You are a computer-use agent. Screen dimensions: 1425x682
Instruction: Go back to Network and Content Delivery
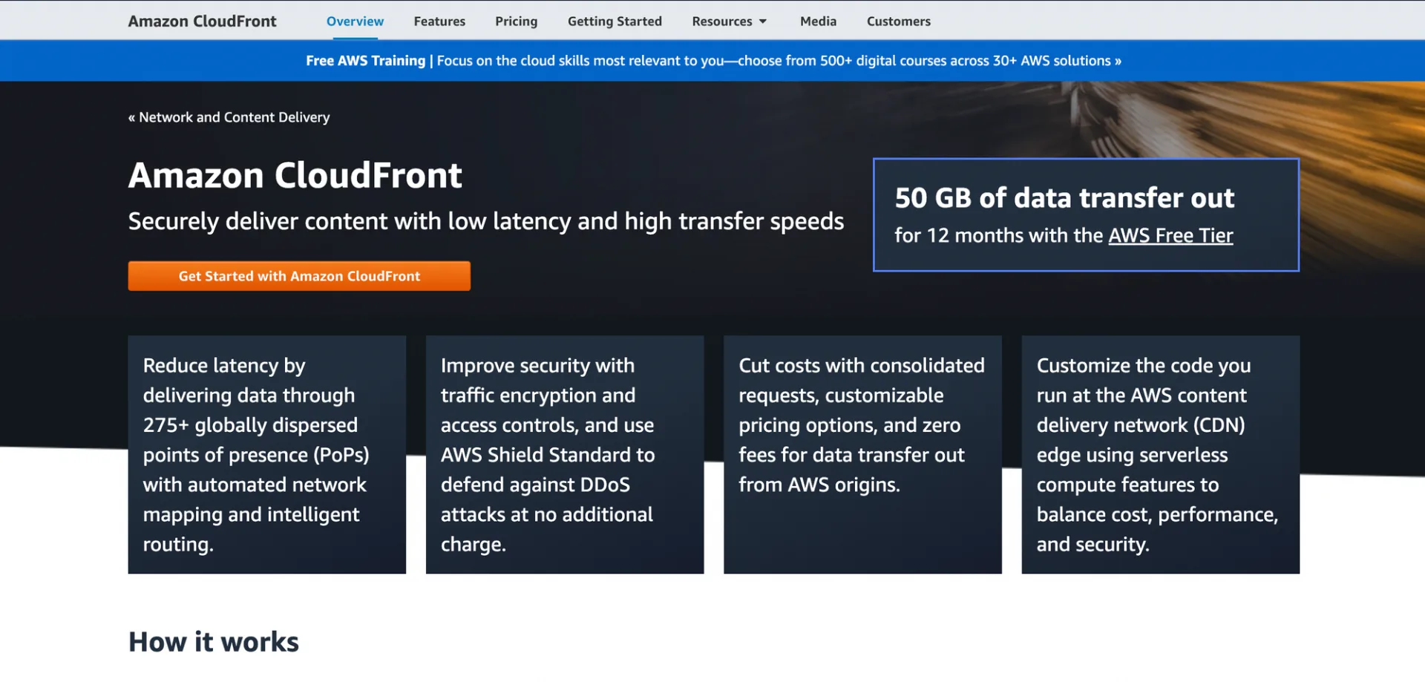click(x=229, y=117)
